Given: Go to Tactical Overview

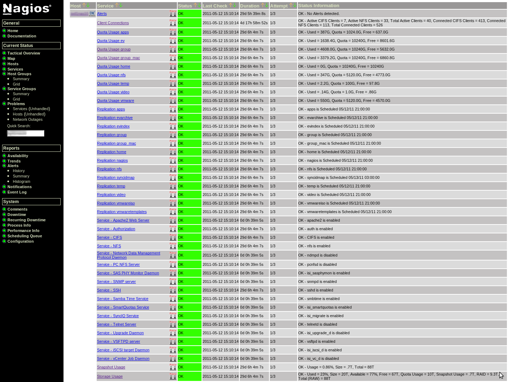Looking at the screenshot, I should (x=24, y=53).
